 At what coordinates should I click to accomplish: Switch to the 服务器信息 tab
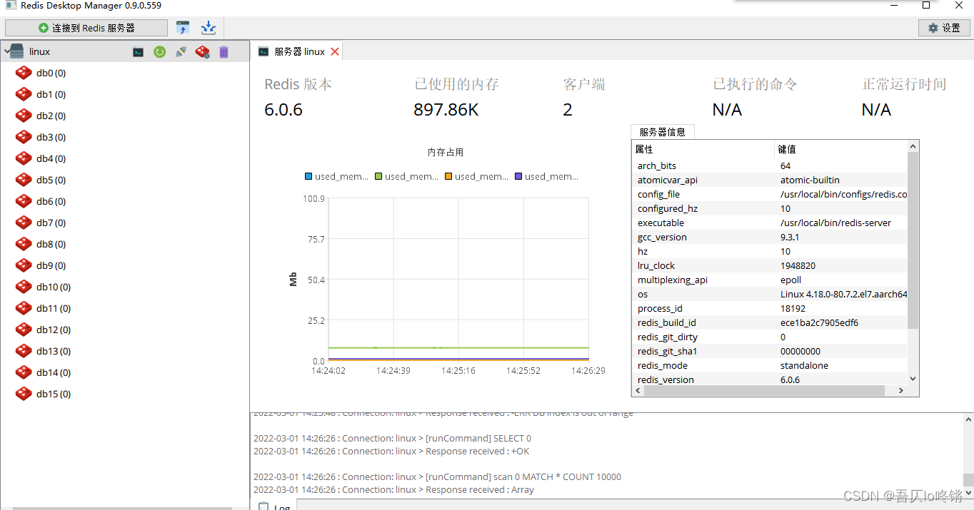point(662,132)
